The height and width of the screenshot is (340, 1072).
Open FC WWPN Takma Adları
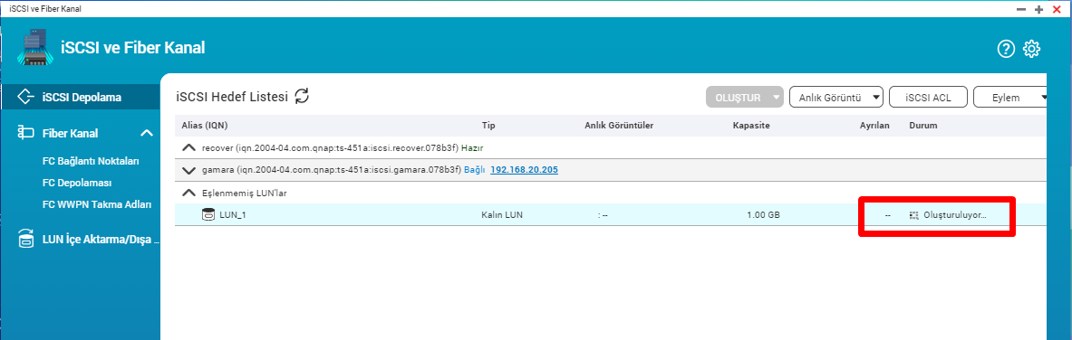(x=96, y=204)
